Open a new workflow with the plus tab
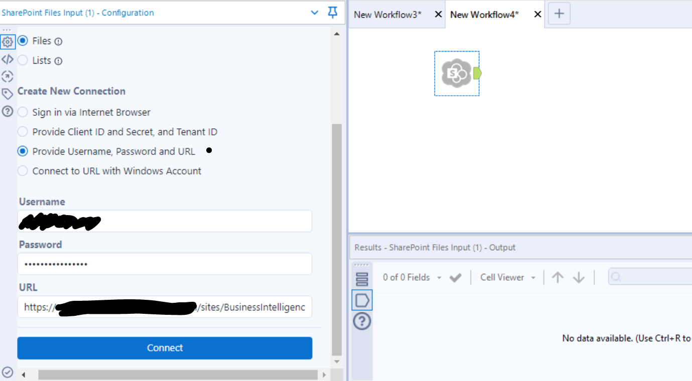 click(559, 14)
